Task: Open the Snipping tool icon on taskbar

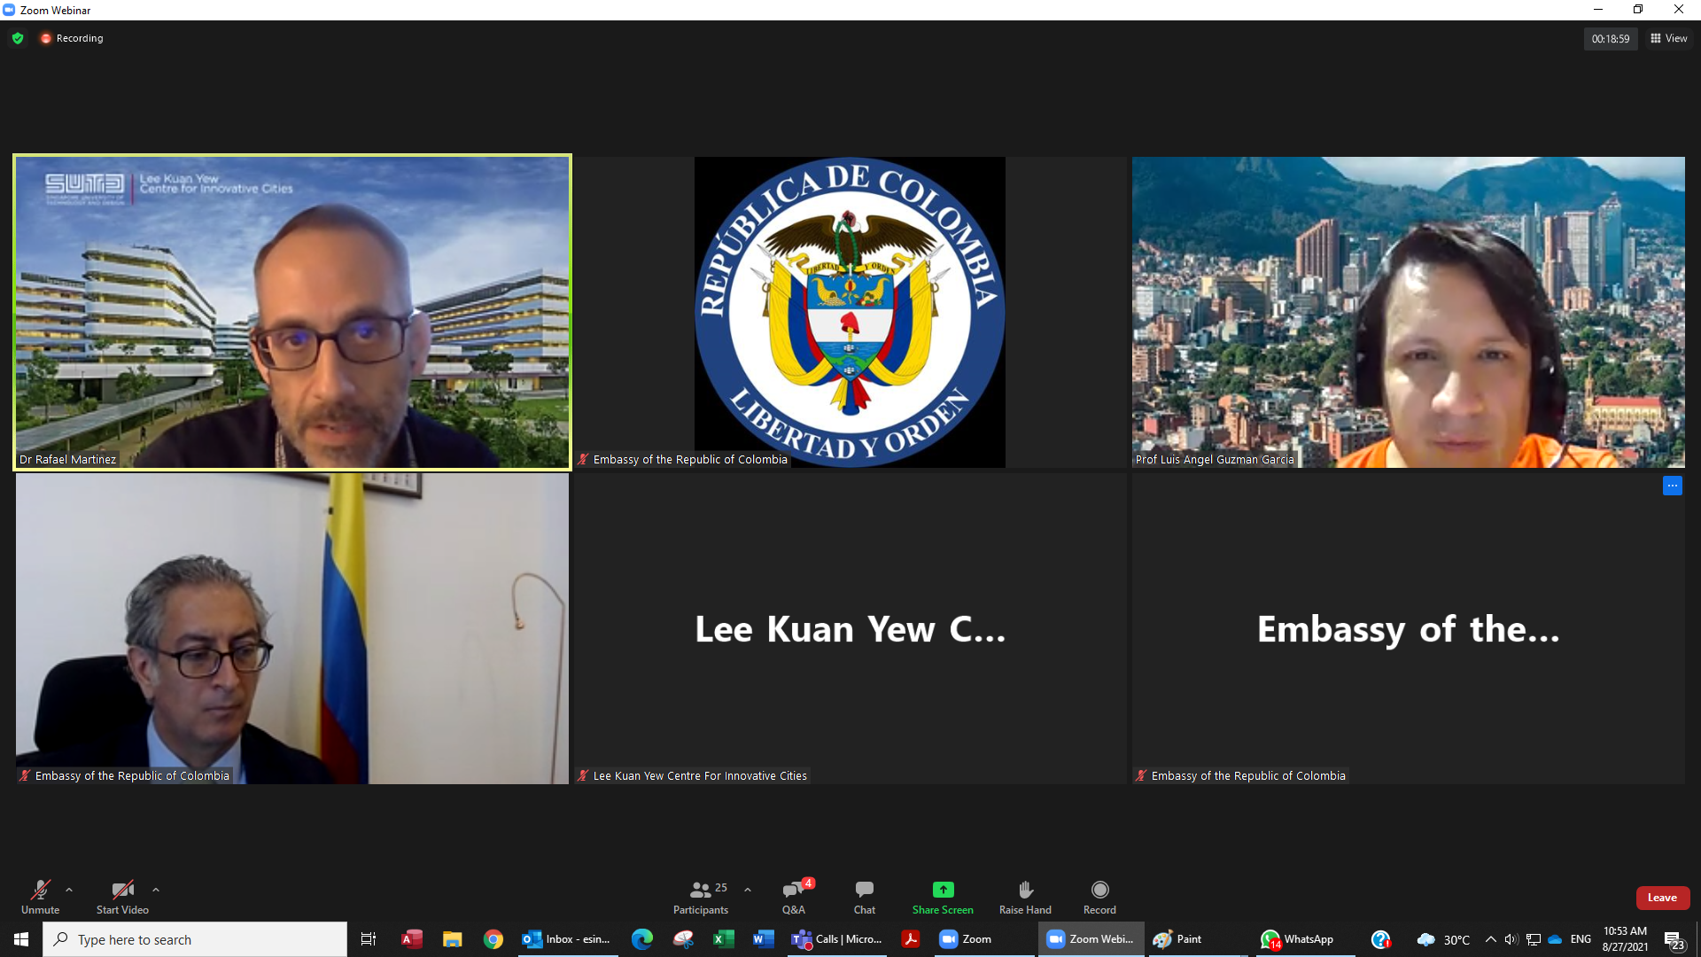Action: coord(683,939)
